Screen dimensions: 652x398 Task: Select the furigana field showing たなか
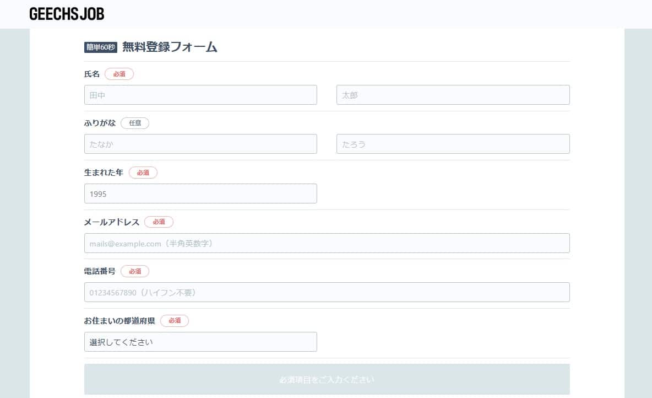pyautogui.click(x=200, y=144)
